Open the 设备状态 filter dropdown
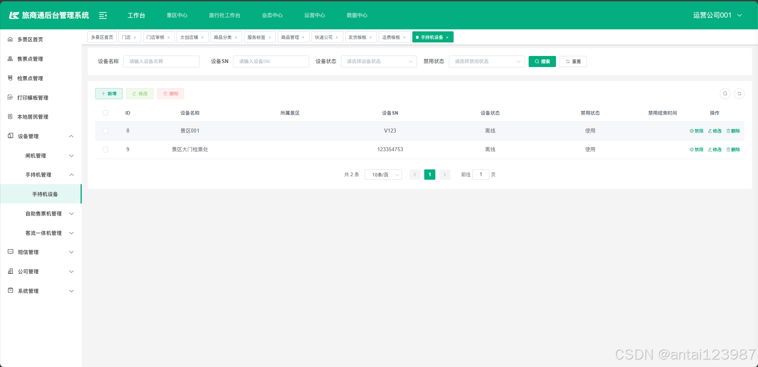Screen dimensions: 758x367 [x=379, y=61]
